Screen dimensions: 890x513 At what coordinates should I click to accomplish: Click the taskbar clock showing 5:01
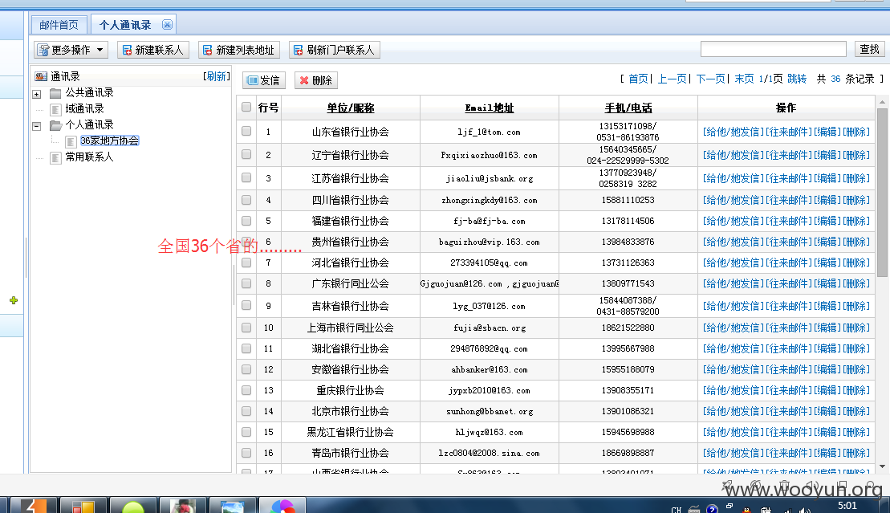[847, 506]
